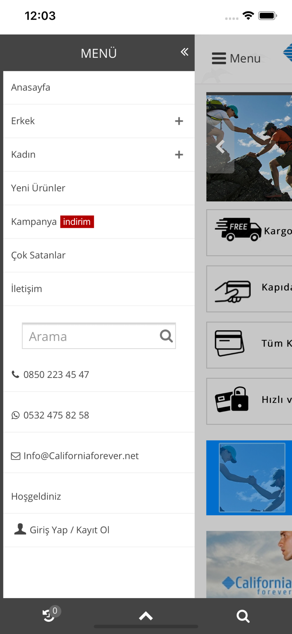Open the Kapıda payment hand-card box

click(249, 289)
